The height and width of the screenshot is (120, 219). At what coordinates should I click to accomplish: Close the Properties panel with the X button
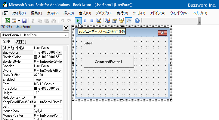[x=66, y=28]
